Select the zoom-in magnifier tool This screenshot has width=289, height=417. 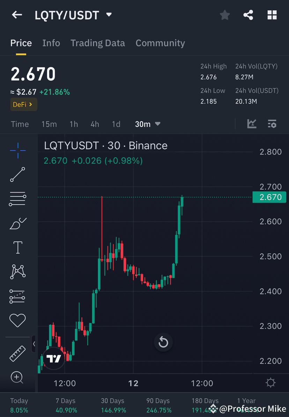17,378
